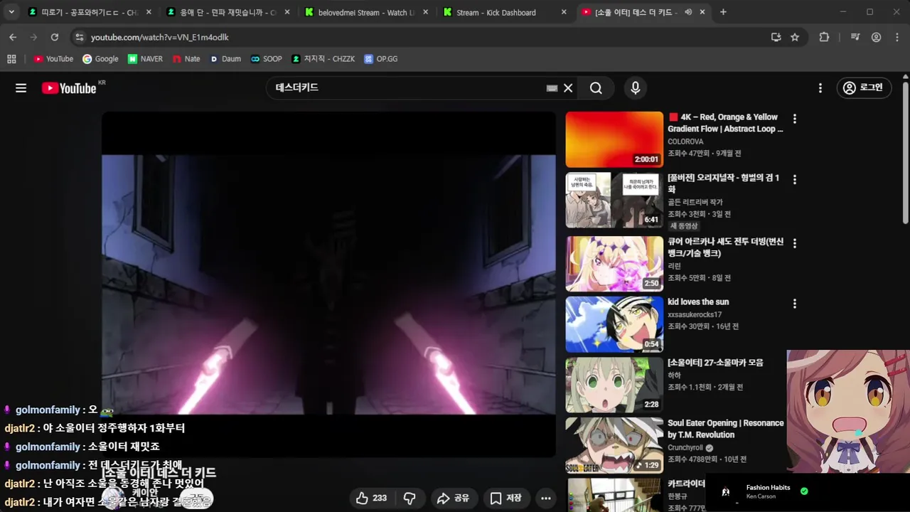This screenshot has height=512, width=910.
Task: View site information icon in address bar
Action: pyautogui.click(x=79, y=37)
